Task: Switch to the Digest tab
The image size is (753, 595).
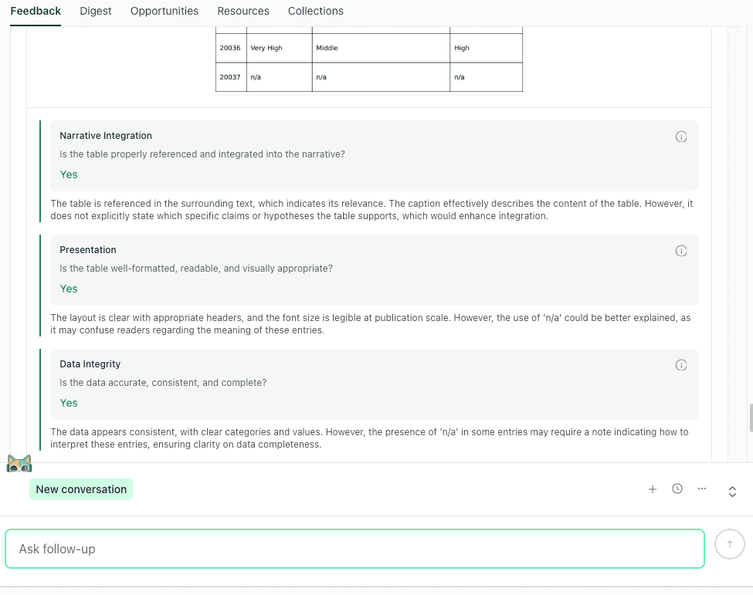Action: (95, 11)
